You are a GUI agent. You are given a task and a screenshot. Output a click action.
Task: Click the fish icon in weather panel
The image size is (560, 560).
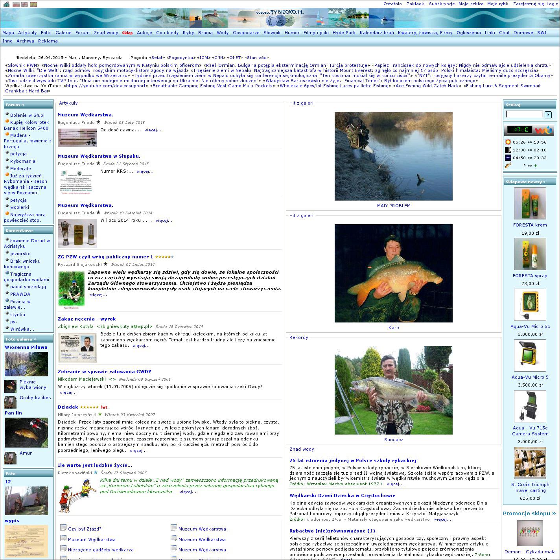tap(508, 166)
